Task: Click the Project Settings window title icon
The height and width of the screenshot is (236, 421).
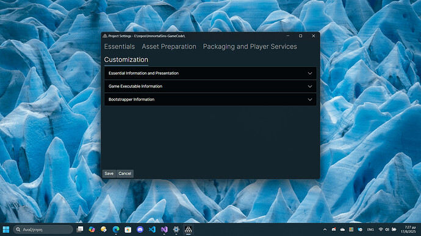Action: pyautogui.click(x=105, y=36)
